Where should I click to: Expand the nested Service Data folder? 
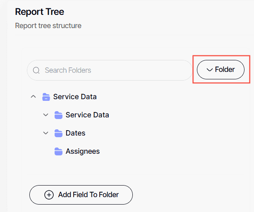tap(46, 115)
